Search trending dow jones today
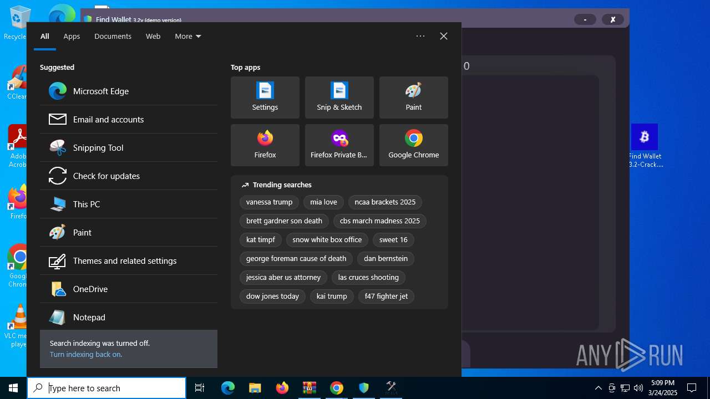710x399 pixels. pyautogui.click(x=272, y=296)
